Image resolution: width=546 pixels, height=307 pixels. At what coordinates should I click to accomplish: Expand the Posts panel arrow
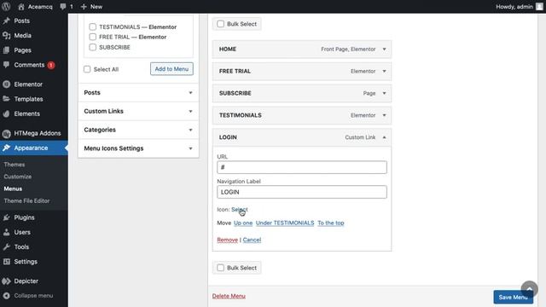coord(190,93)
